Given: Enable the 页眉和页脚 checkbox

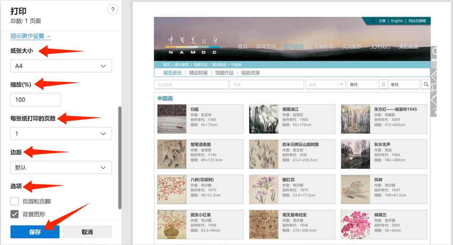Looking at the screenshot, I should pyautogui.click(x=15, y=201).
